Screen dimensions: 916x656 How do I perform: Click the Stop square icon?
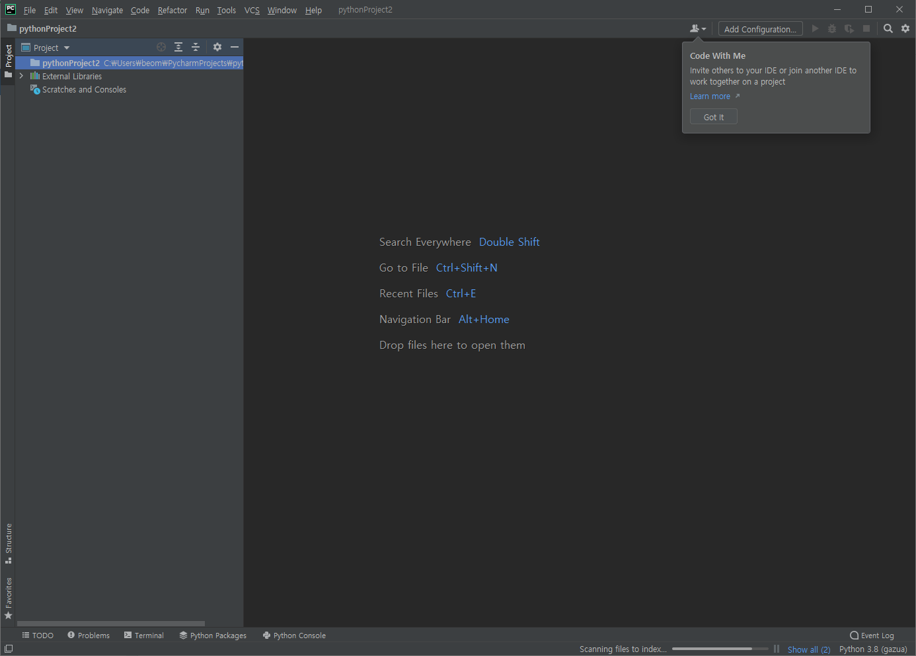point(866,28)
